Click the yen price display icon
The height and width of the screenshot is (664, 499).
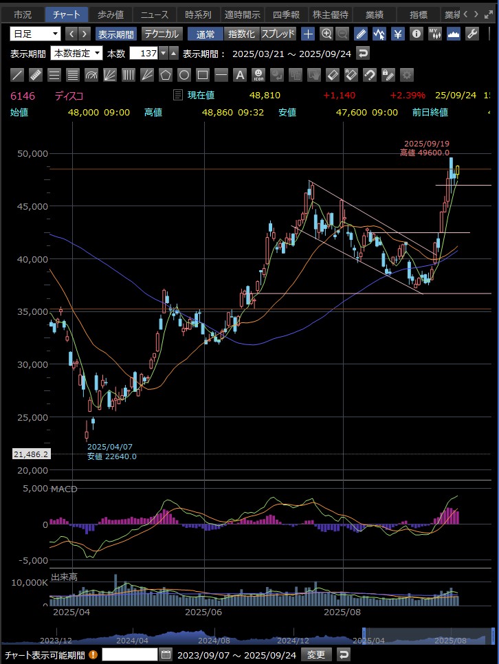click(398, 34)
